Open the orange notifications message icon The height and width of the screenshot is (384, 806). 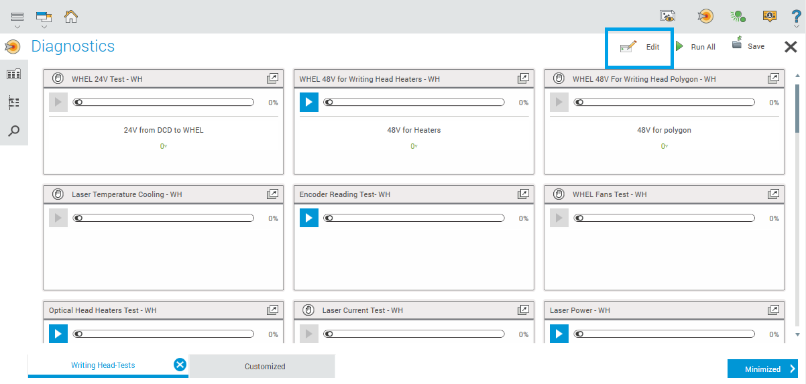tap(769, 16)
